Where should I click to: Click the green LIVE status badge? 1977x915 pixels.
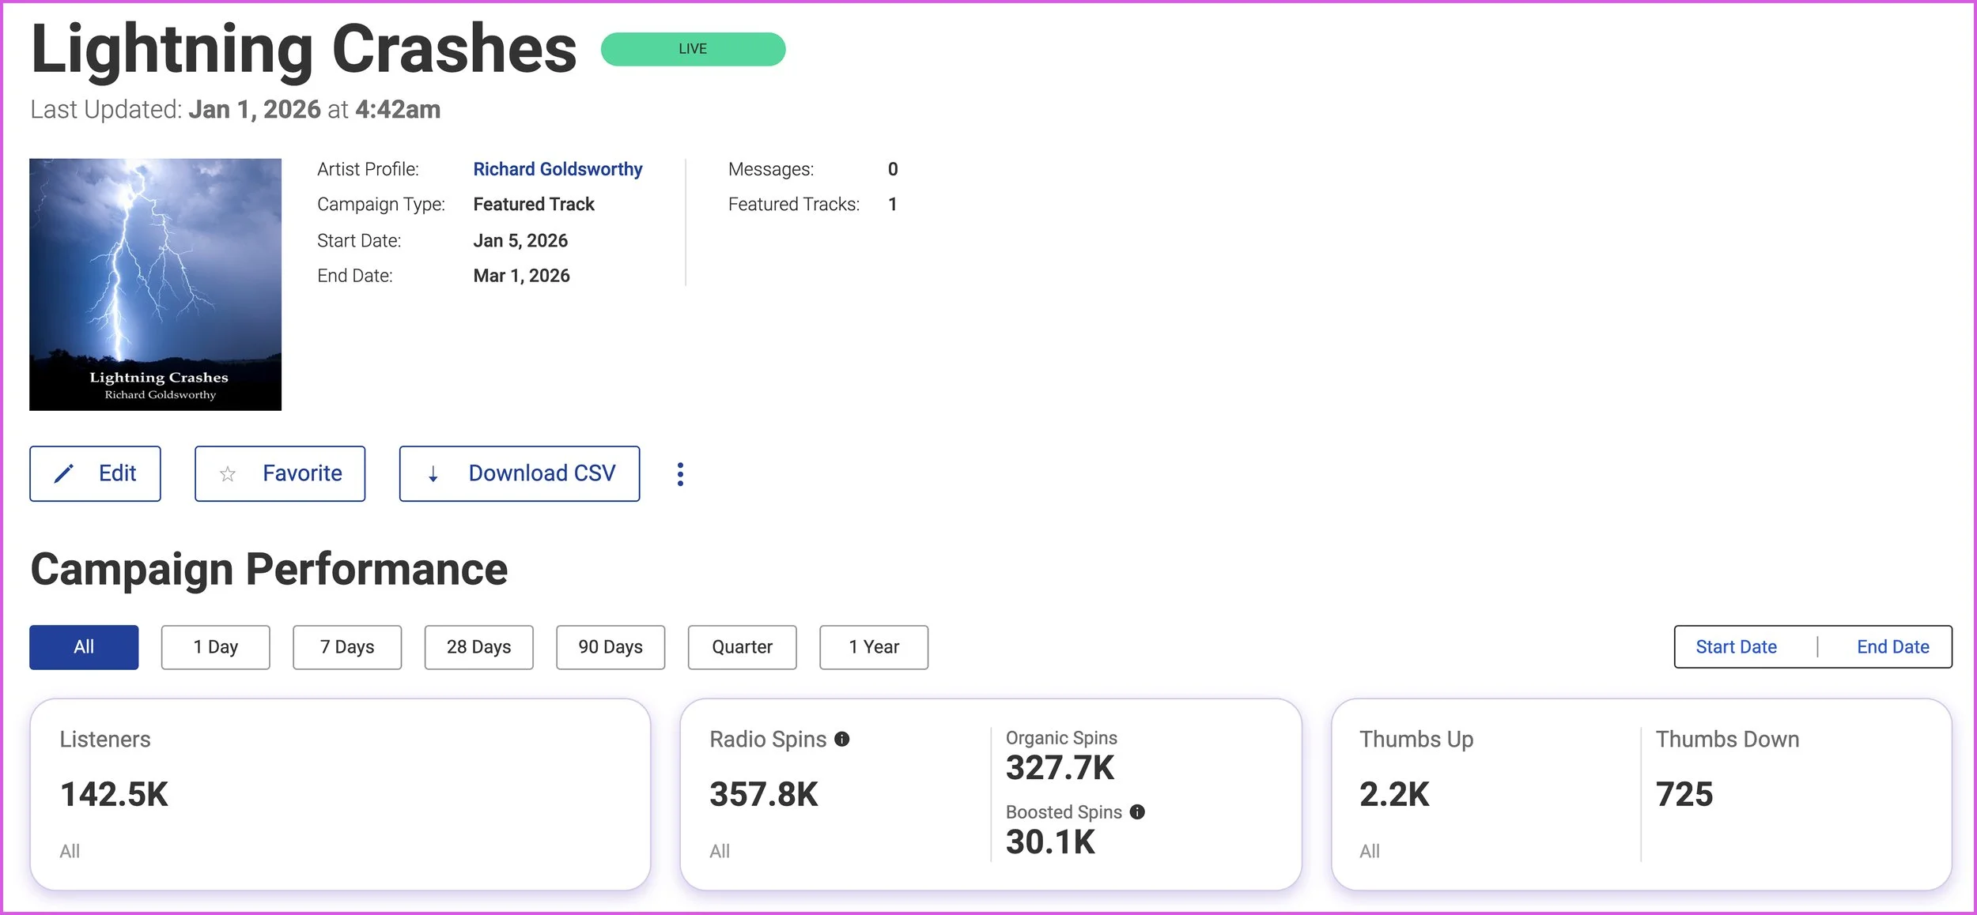tap(693, 49)
